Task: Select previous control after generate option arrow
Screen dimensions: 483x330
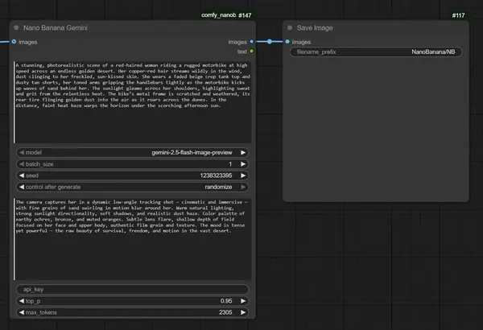Action: [x=22, y=187]
